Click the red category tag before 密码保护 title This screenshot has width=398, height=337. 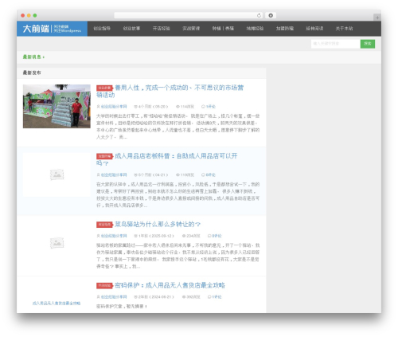coord(104,286)
